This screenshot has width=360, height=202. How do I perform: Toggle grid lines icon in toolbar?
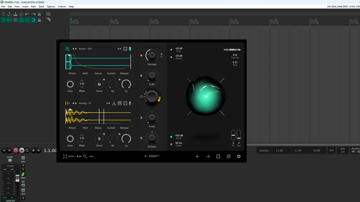coord(27,20)
